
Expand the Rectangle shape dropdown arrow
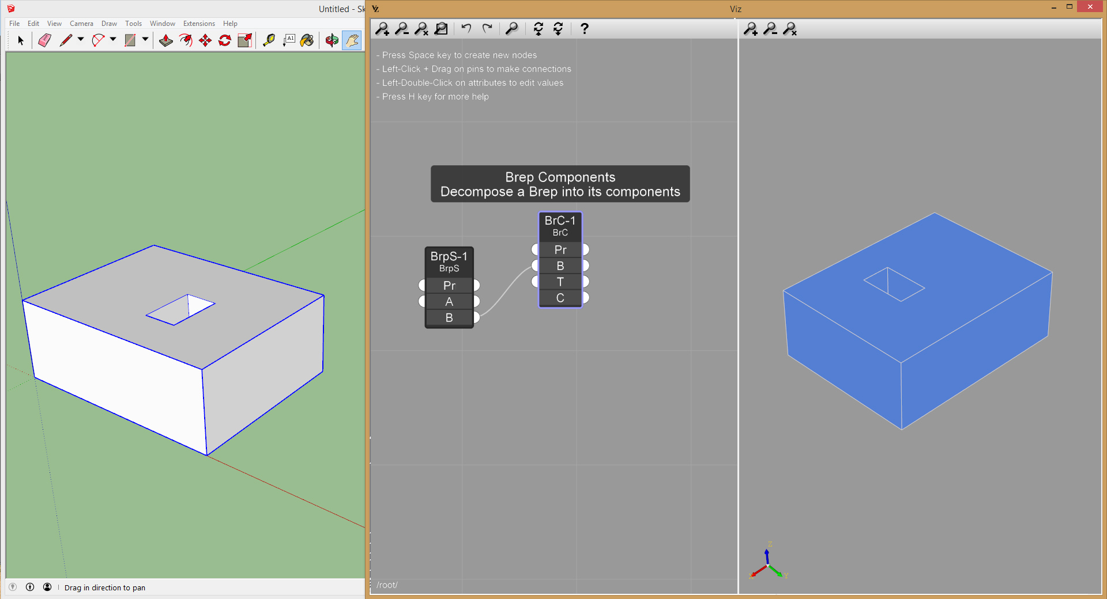click(x=145, y=40)
